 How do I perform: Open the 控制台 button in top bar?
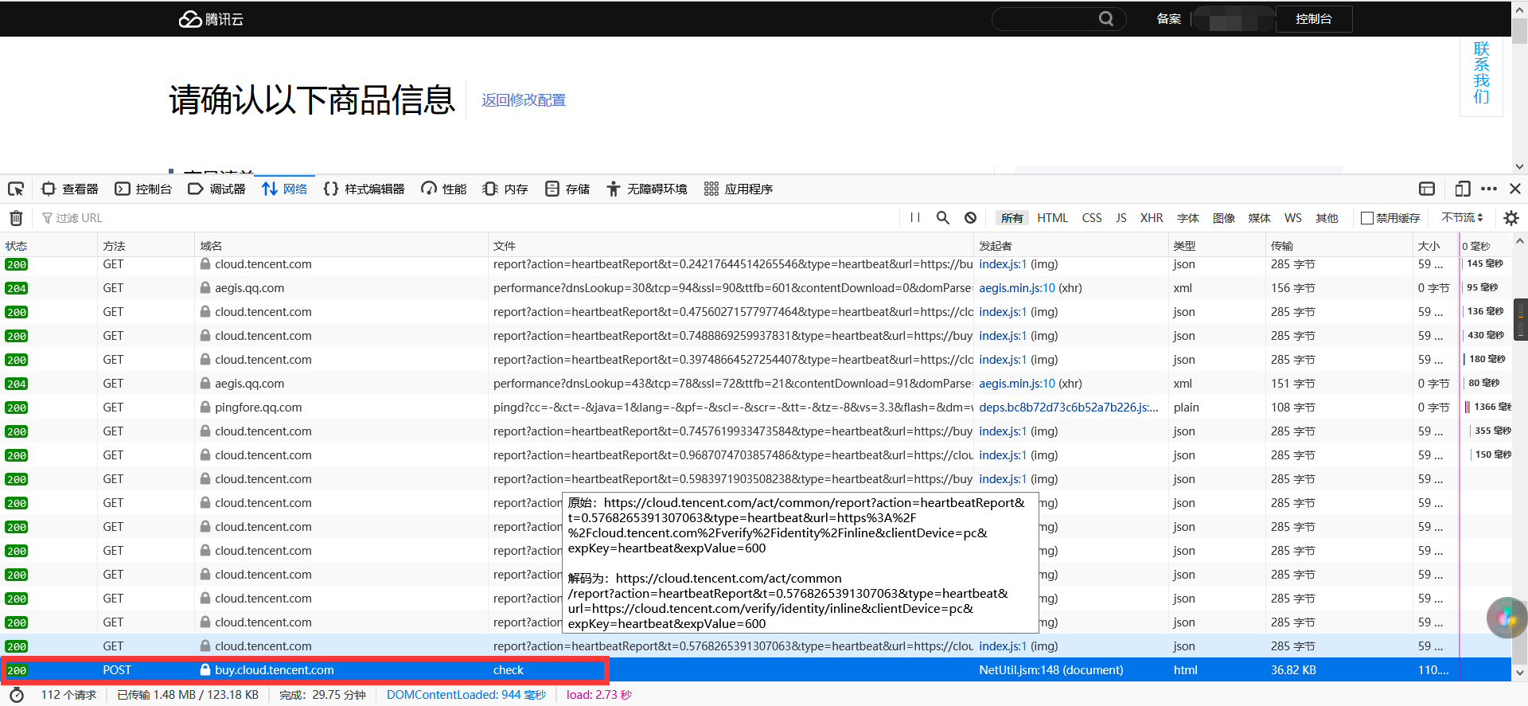(1314, 18)
